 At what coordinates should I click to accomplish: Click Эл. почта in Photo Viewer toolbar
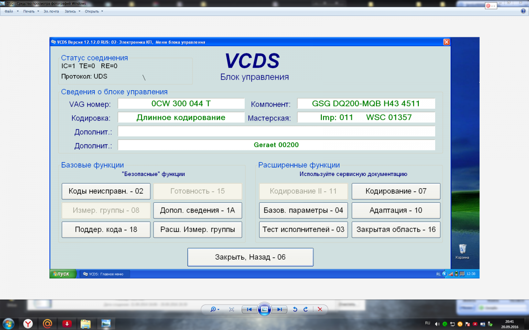[x=51, y=11]
